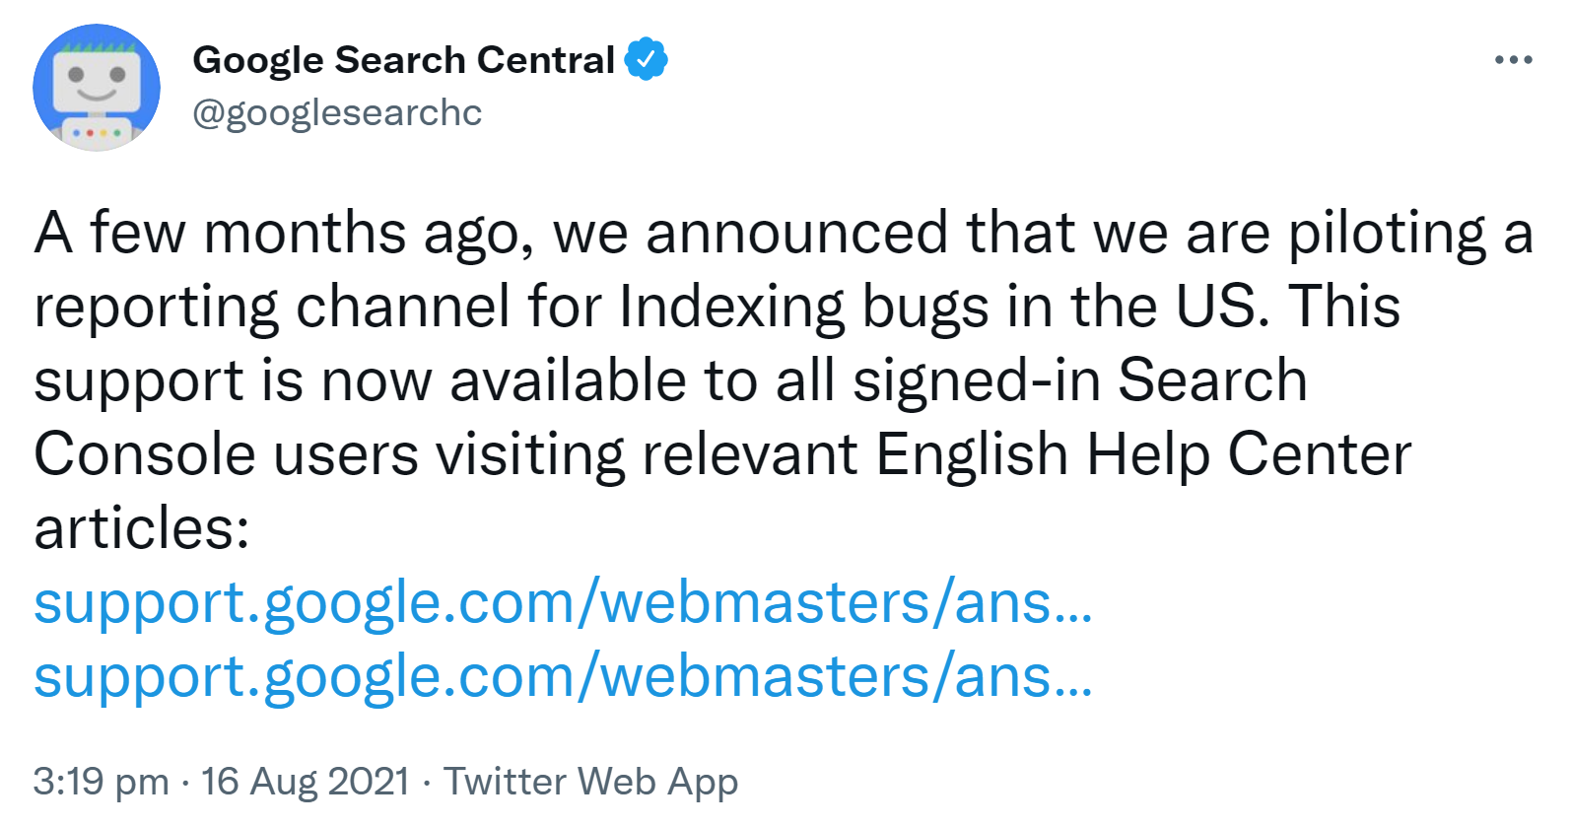Click the Twitter Web App source label
1571x826 pixels.
(591, 781)
